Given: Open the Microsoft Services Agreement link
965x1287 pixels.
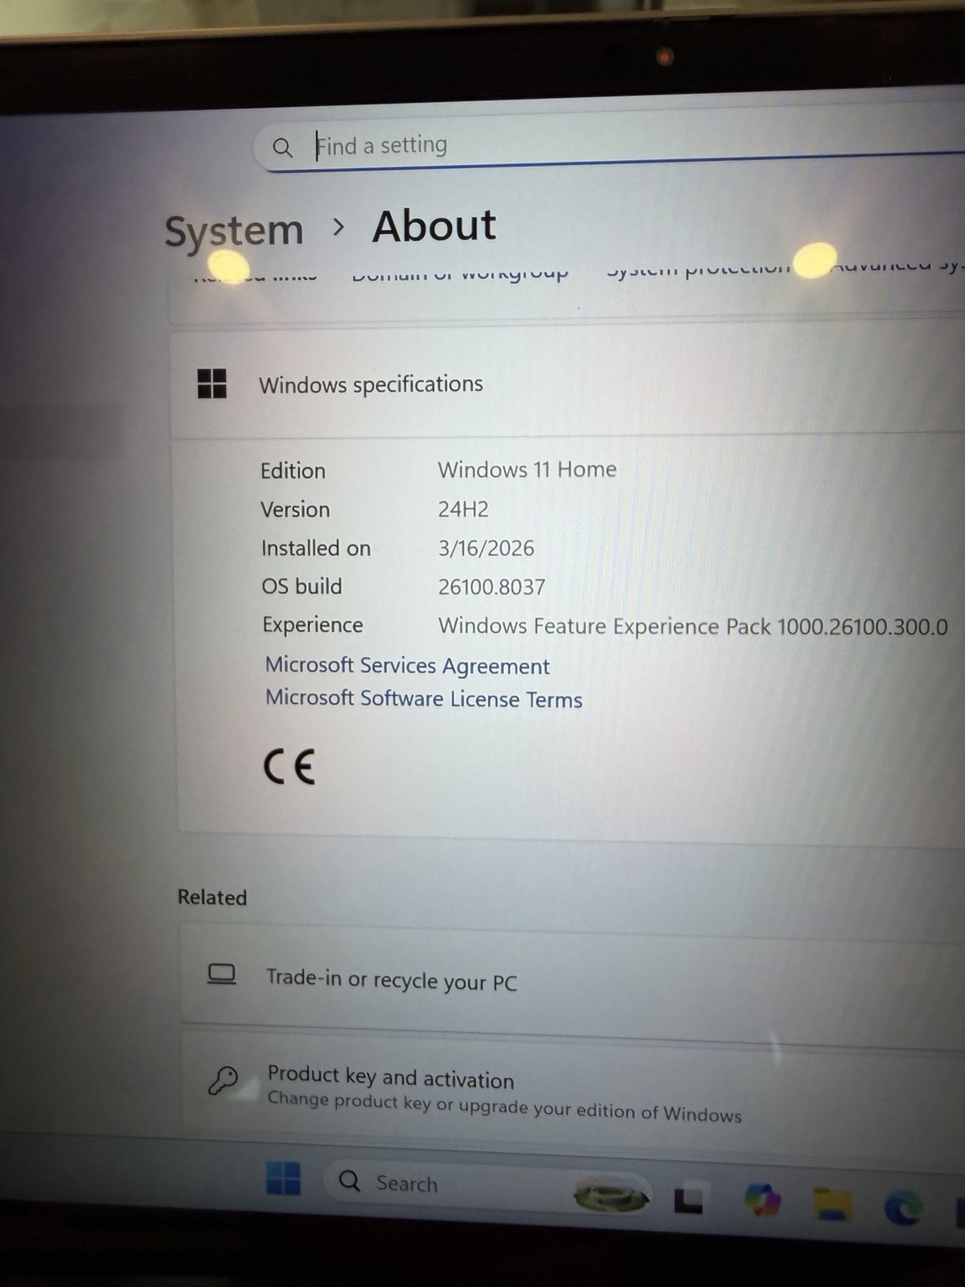Looking at the screenshot, I should [408, 665].
